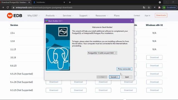Screen dimensions: 178x100
Task: Download 9.5.25 for Windows x86-32
Action: click(x=154, y=74)
